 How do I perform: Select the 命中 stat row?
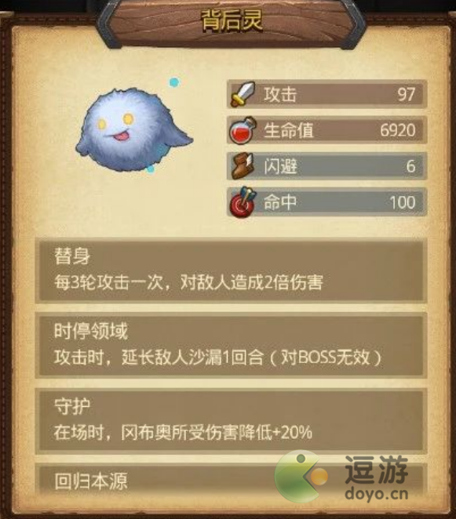[x=326, y=202]
